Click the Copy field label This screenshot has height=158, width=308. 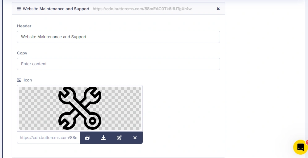tap(22, 53)
